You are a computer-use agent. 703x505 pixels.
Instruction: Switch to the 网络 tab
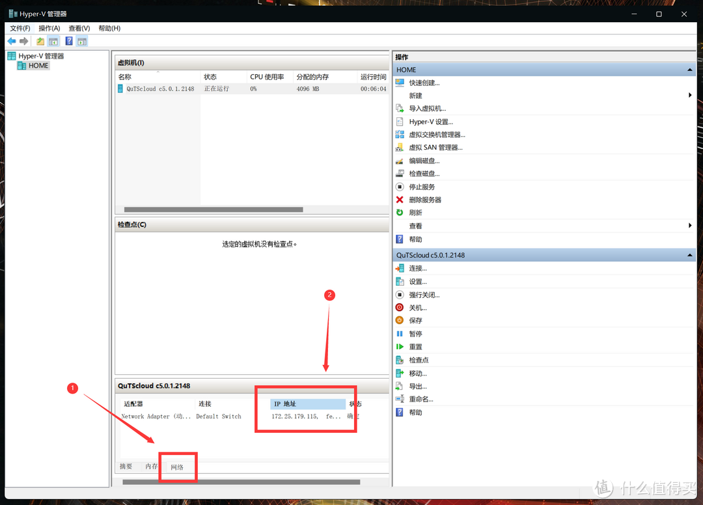(x=177, y=467)
